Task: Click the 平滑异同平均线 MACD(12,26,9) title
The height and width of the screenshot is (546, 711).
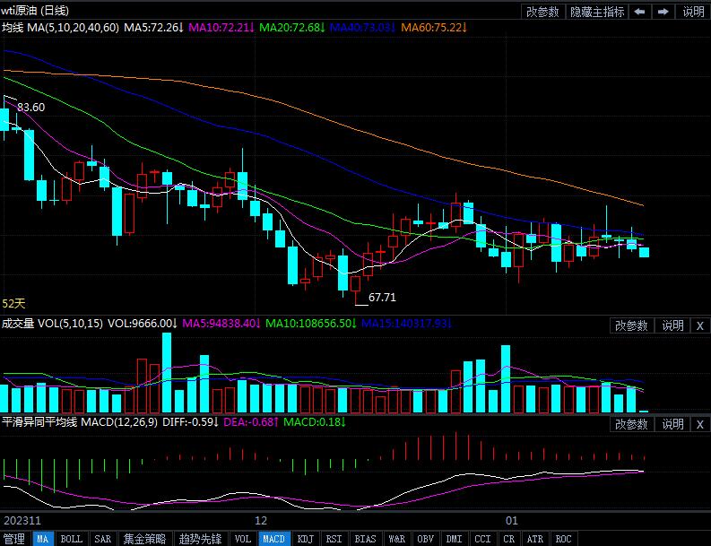Action: (80, 422)
